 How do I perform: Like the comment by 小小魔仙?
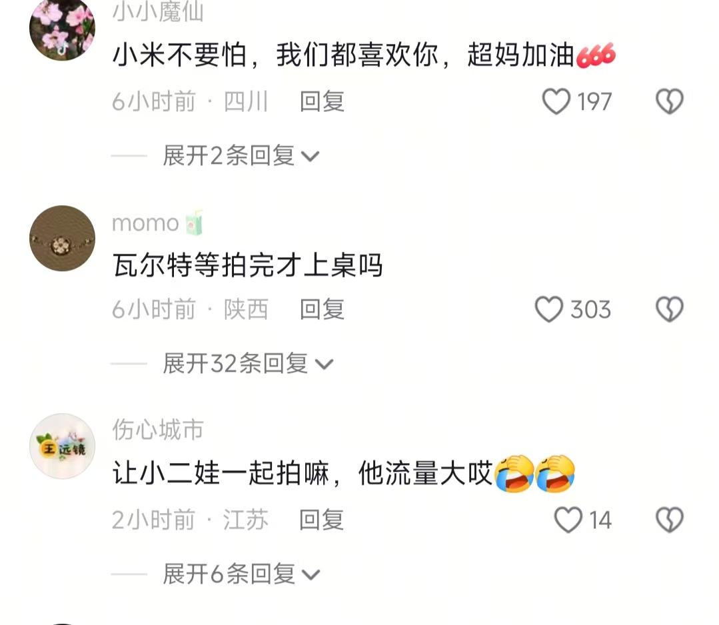click(556, 101)
